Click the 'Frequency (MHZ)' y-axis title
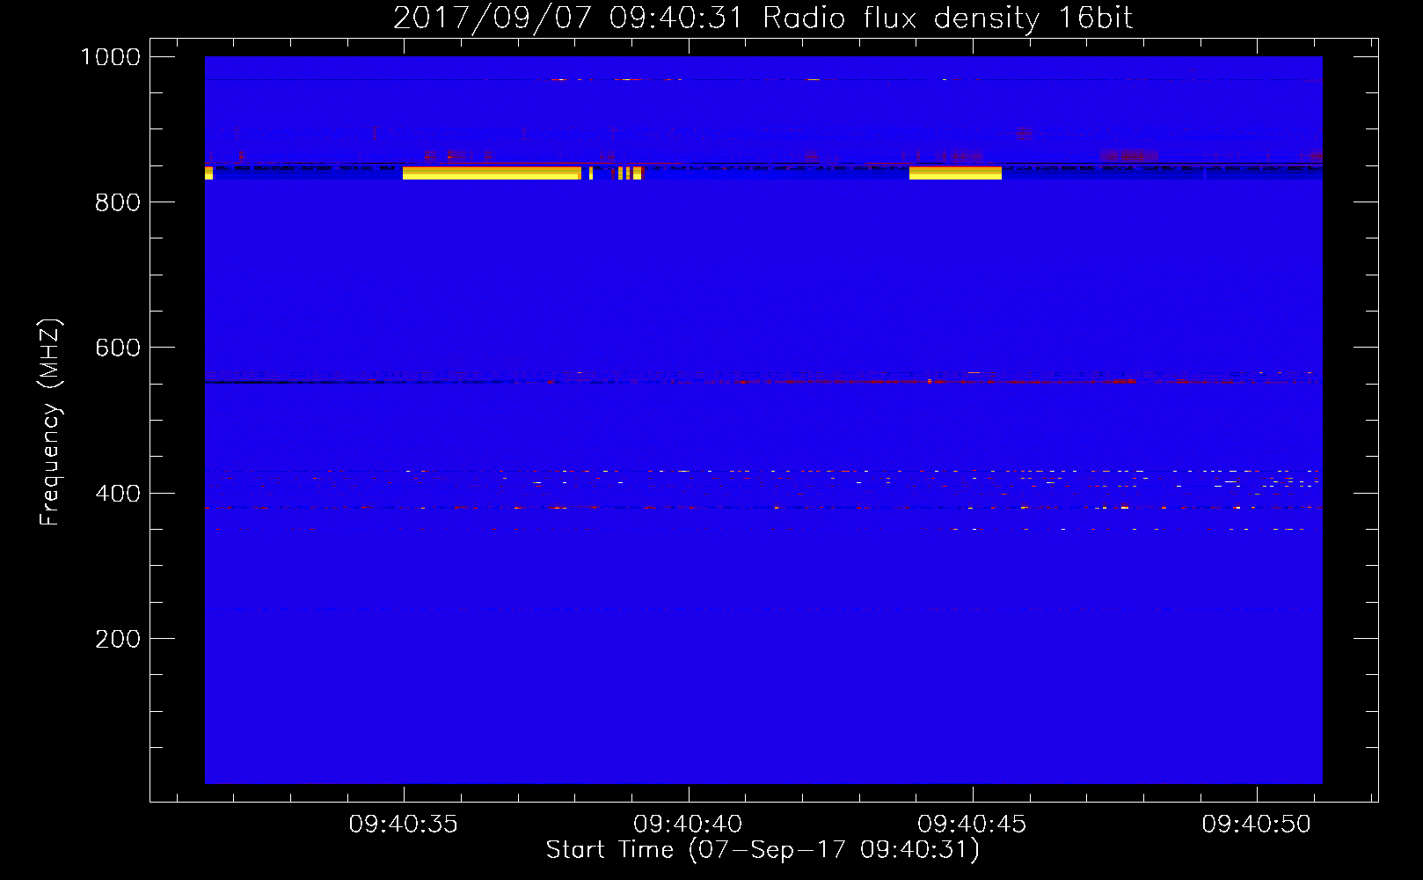This screenshot has width=1423, height=880. pos(50,422)
